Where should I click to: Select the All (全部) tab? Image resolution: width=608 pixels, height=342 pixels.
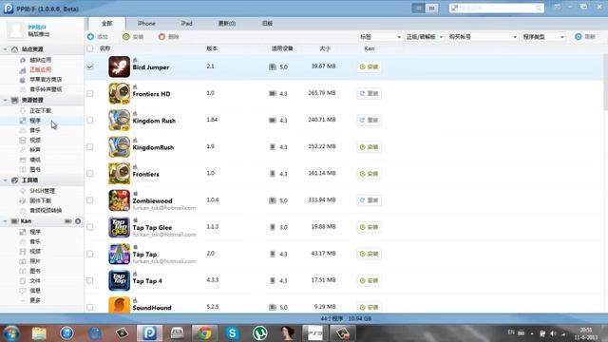[x=107, y=23]
